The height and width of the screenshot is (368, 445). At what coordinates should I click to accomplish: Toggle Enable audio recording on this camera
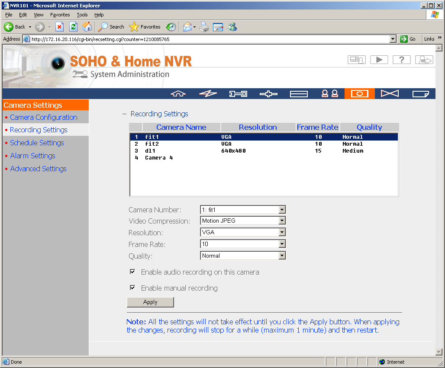point(132,272)
